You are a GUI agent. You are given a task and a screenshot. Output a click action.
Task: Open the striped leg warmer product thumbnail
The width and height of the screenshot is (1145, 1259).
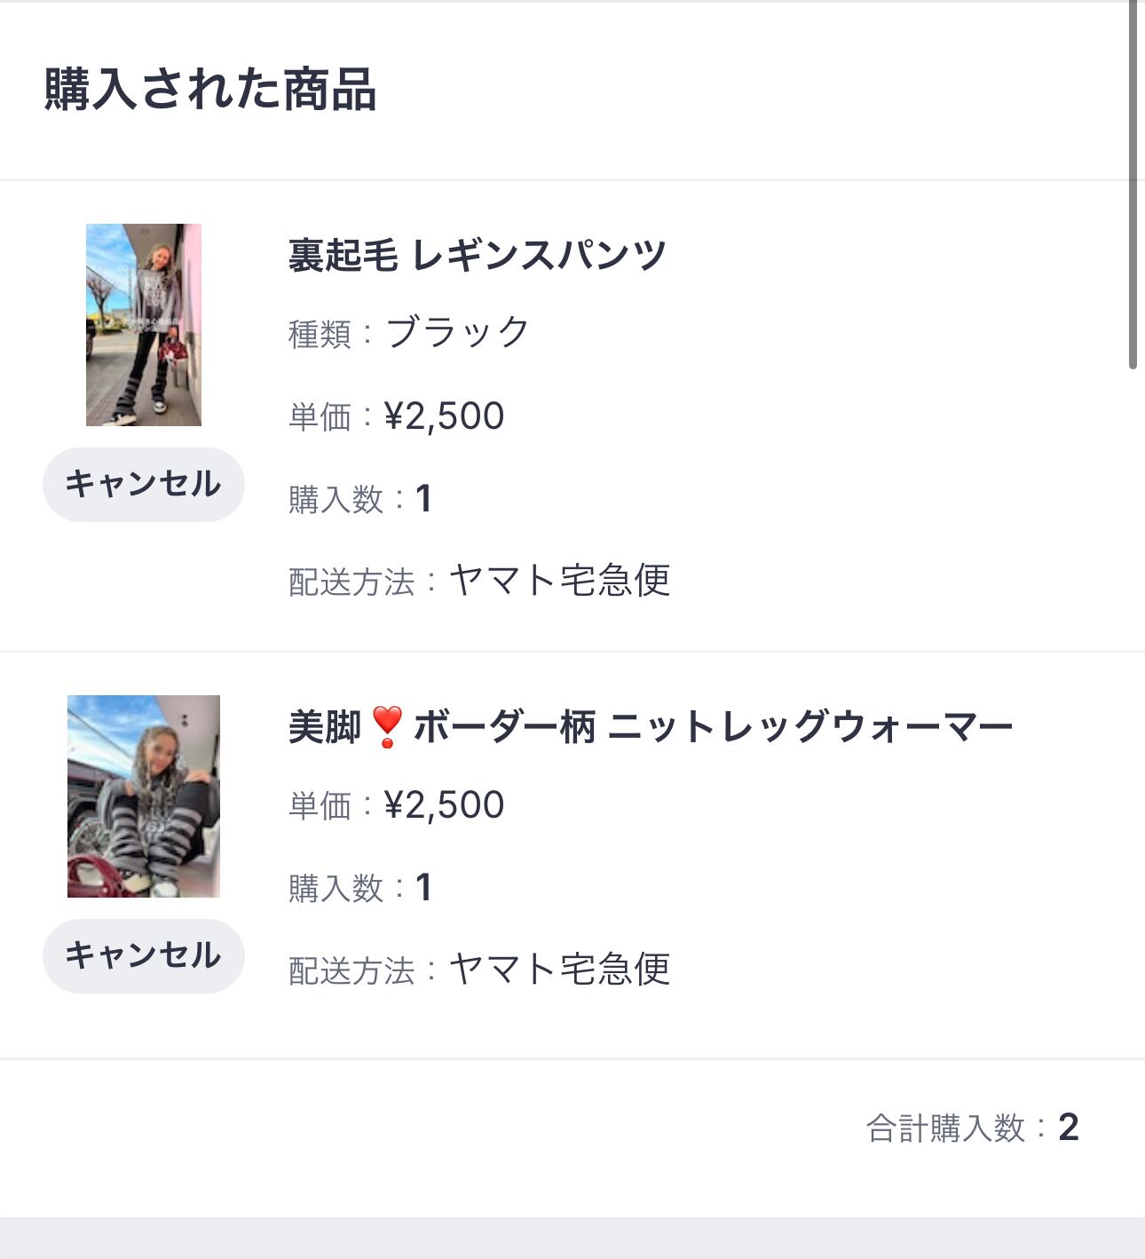pyautogui.click(x=144, y=796)
